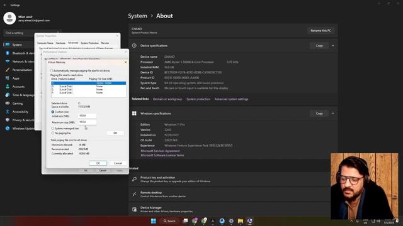Switch to Computer Name tab in System Properties
403x226 pixels.
point(45,43)
